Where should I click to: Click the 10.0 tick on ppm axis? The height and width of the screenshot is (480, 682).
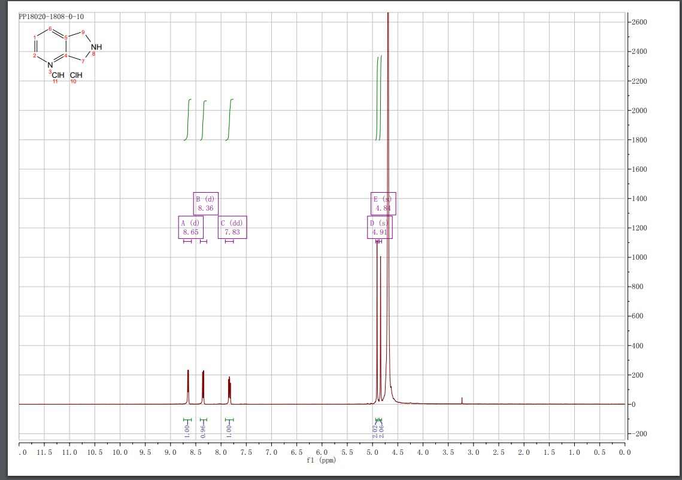[x=120, y=452]
